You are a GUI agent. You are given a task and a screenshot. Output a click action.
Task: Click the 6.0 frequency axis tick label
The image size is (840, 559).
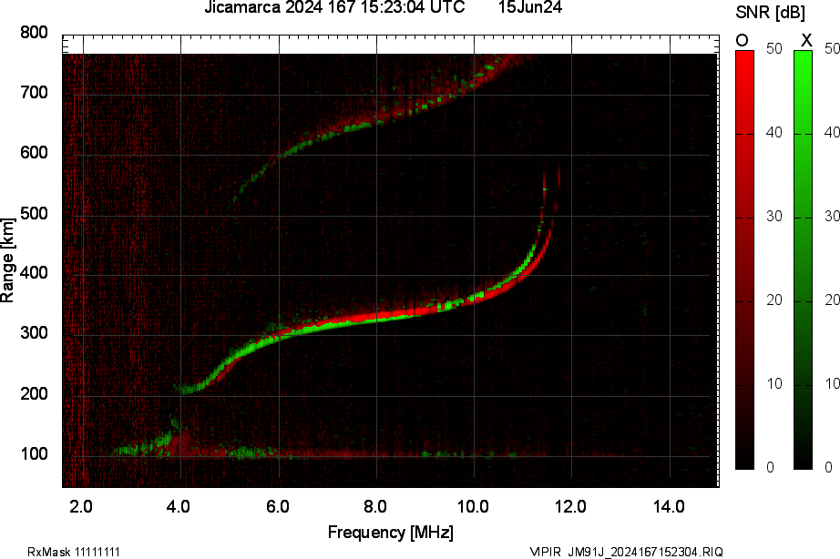[x=277, y=506]
